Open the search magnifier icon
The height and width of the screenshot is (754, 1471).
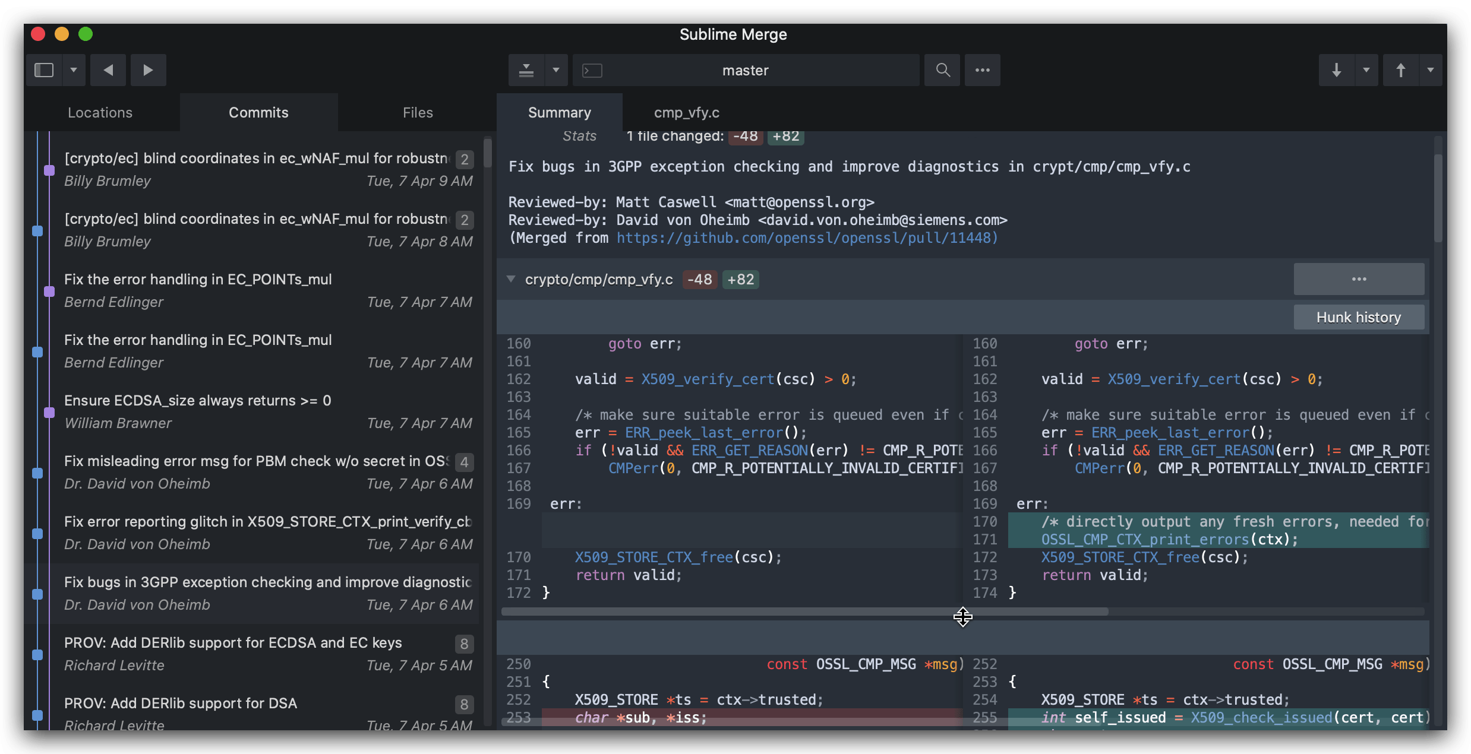coord(942,70)
